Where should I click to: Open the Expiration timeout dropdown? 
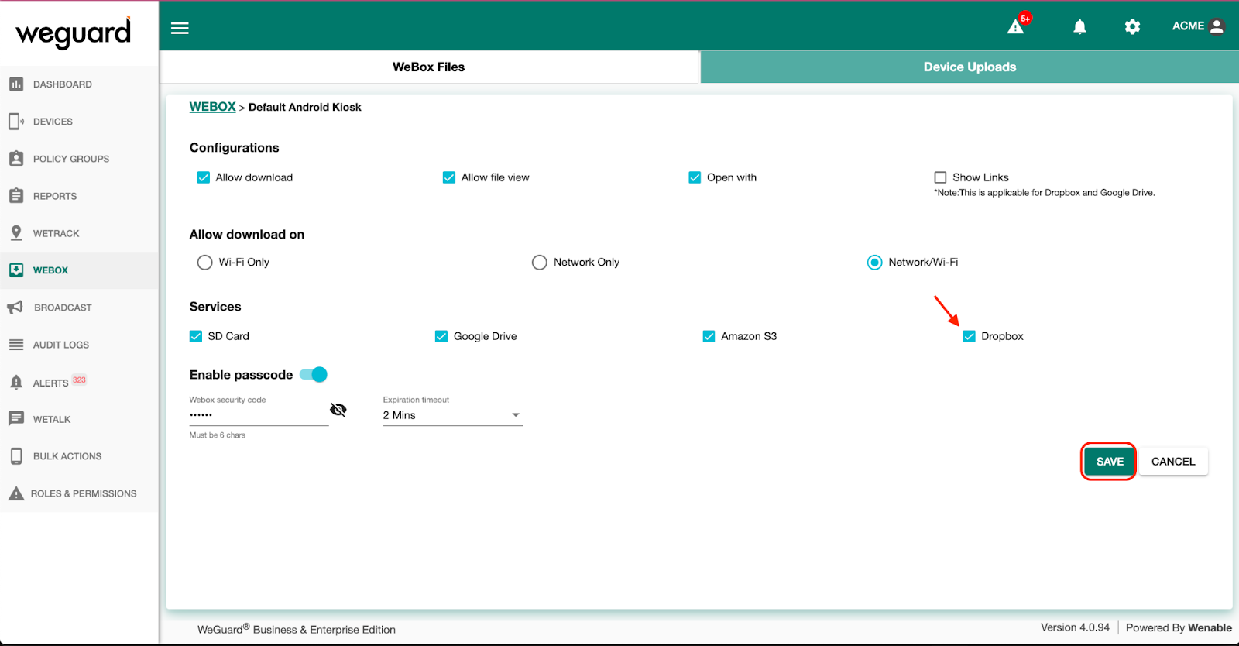point(452,415)
